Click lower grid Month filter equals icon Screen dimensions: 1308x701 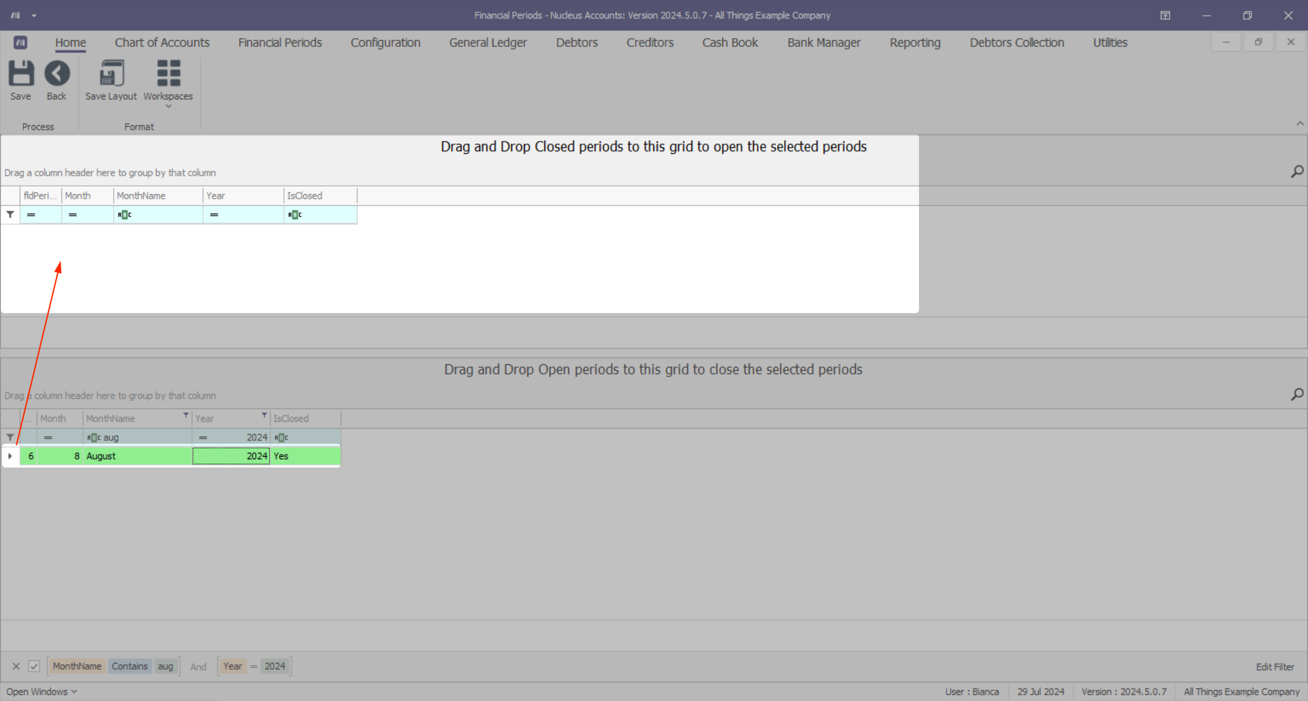(x=48, y=438)
